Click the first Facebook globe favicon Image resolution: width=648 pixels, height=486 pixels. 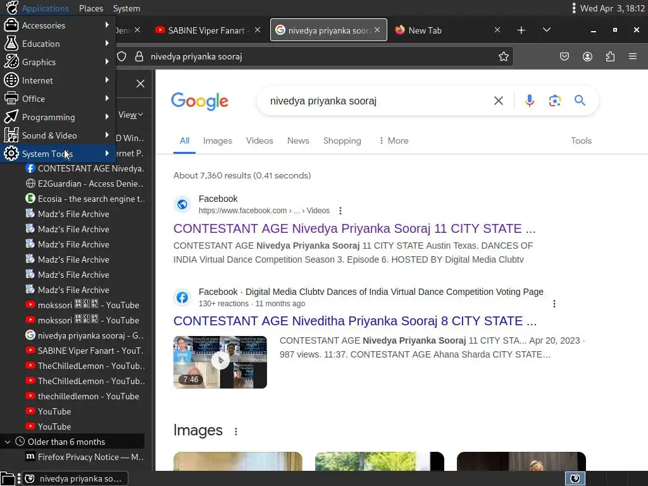tap(182, 204)
